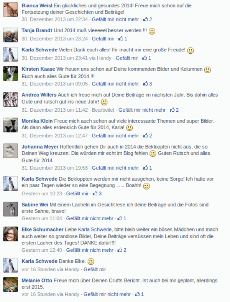Open likes thumb icon on Kirsten Kaase's comment
The height and width of the screenshot is (302, 230).
148,84
